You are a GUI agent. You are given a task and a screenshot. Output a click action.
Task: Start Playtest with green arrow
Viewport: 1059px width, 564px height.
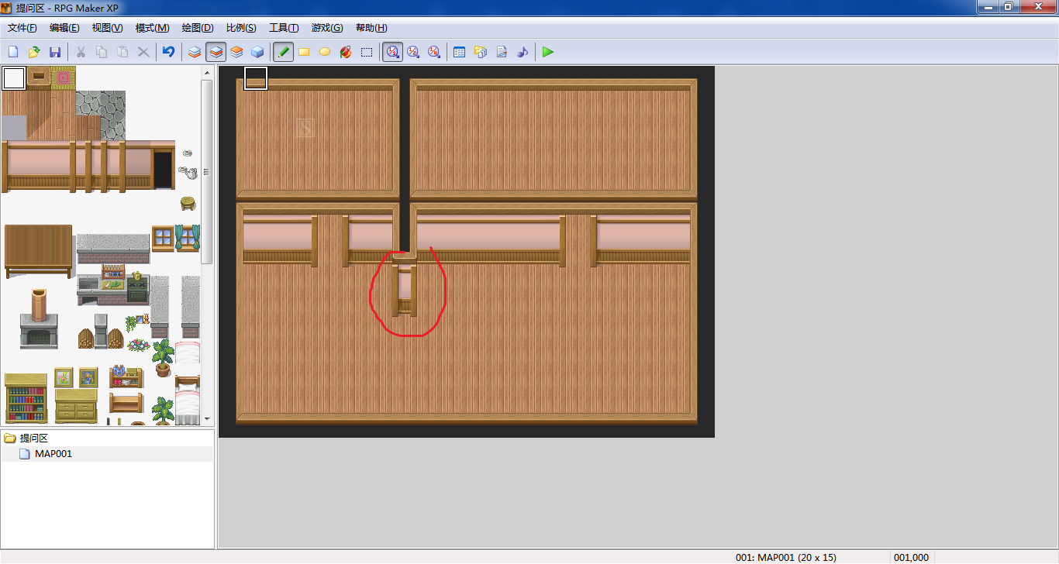coord(548,52)
